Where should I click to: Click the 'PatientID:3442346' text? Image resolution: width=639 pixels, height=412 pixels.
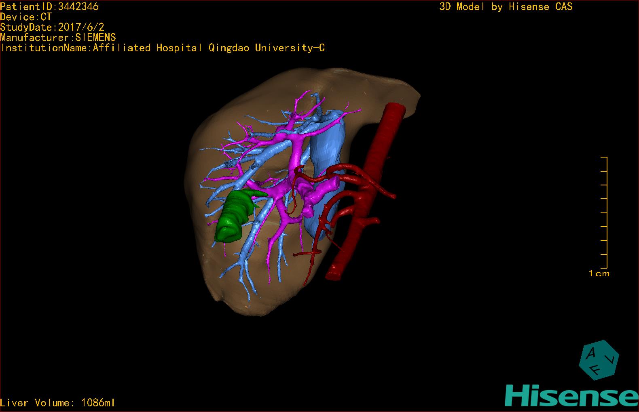tap(49, 6)
